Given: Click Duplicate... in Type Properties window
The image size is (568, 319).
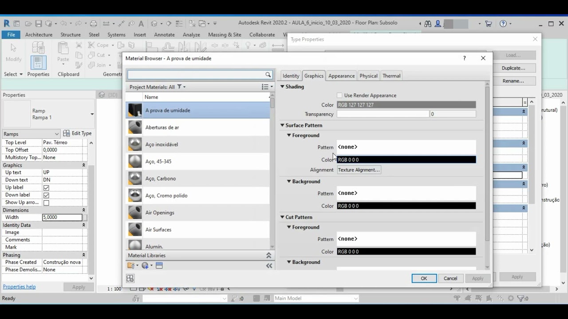Looking at the screenshot, I should (513, 68).
